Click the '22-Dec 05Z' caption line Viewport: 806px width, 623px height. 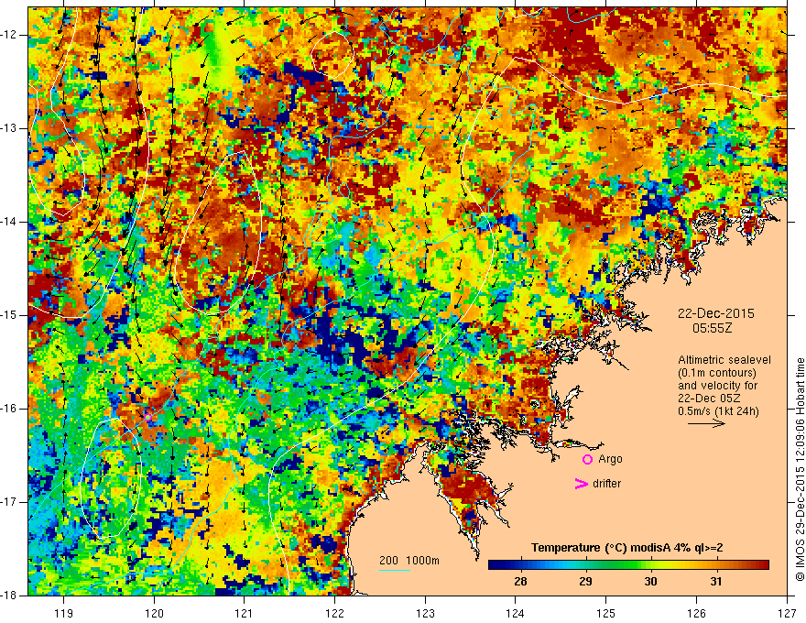click(x=711, y=399)
